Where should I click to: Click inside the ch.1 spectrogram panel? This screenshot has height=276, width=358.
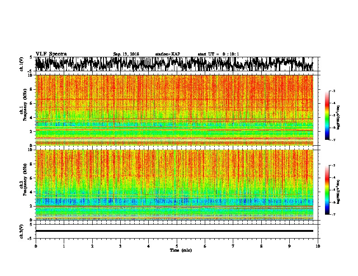pos(174,110)
